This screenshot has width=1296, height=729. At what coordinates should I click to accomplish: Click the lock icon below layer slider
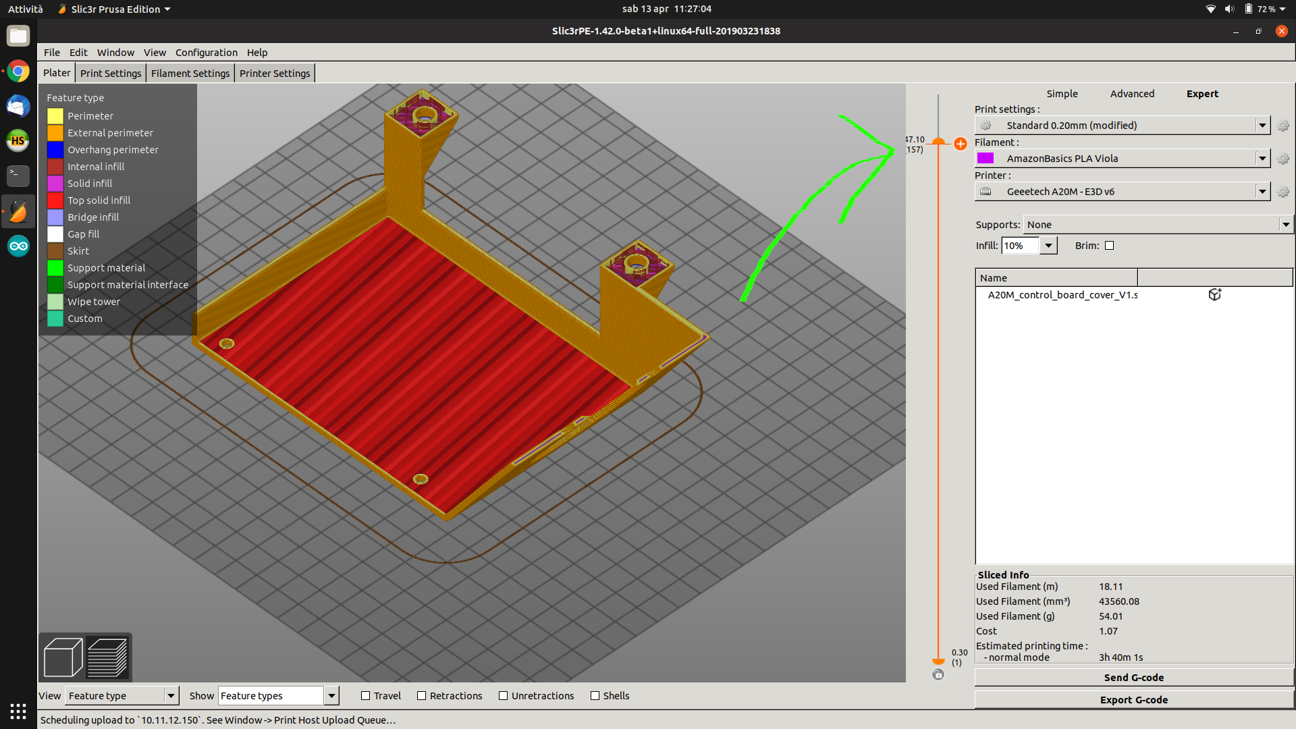click(x=938, y=674)
